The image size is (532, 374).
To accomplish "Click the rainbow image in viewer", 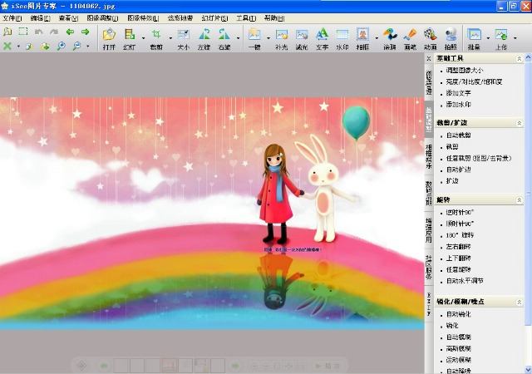I will click(212, 214).
